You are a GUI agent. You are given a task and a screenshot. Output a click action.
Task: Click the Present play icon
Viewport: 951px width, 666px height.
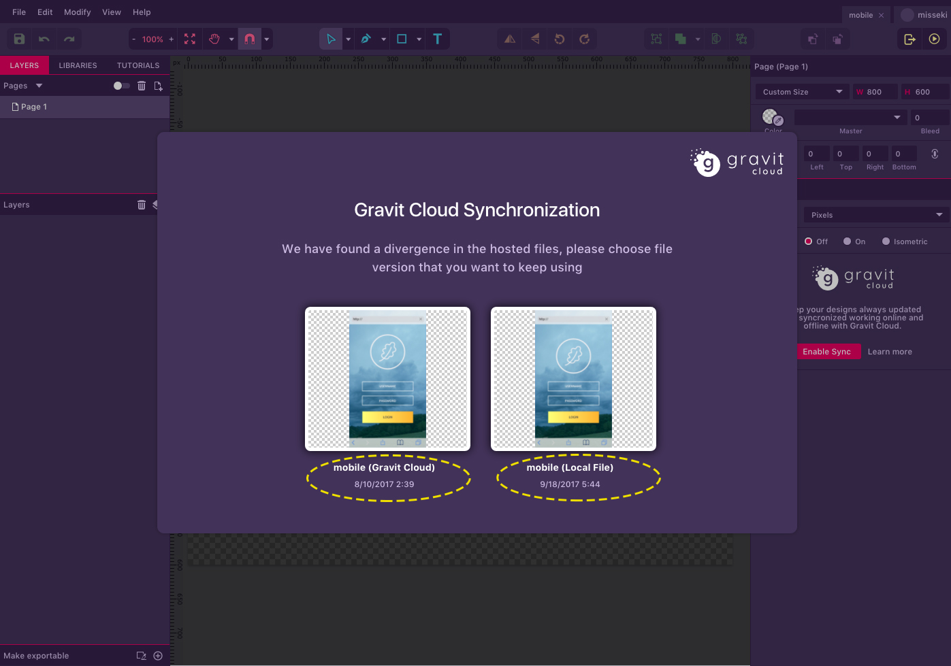point(935,39)
